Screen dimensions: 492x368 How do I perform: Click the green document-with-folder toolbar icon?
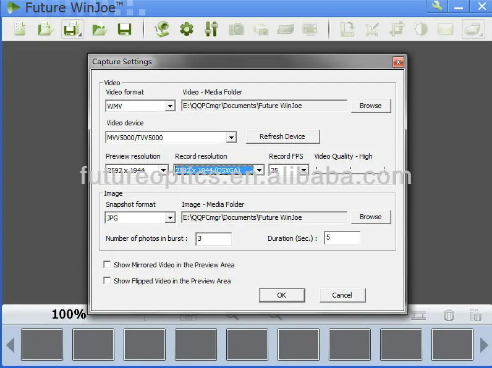pos(45,29)
